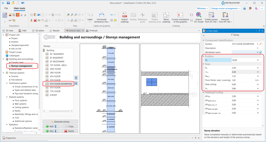The image size is (266, 142).
Task: Open the Change screen arrangement dropdown
Action: click(226, 8)
